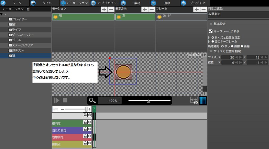
Task: Choose 空のキーフレーム radio option
Action: tap(213, 41)
